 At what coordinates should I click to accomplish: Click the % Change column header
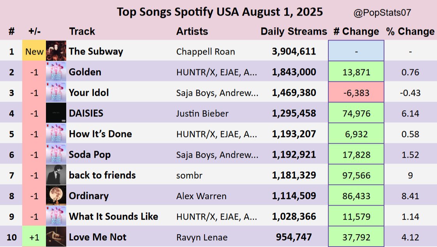(x=410, y=32)
